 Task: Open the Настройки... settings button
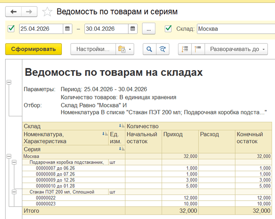tap(93, 49)
